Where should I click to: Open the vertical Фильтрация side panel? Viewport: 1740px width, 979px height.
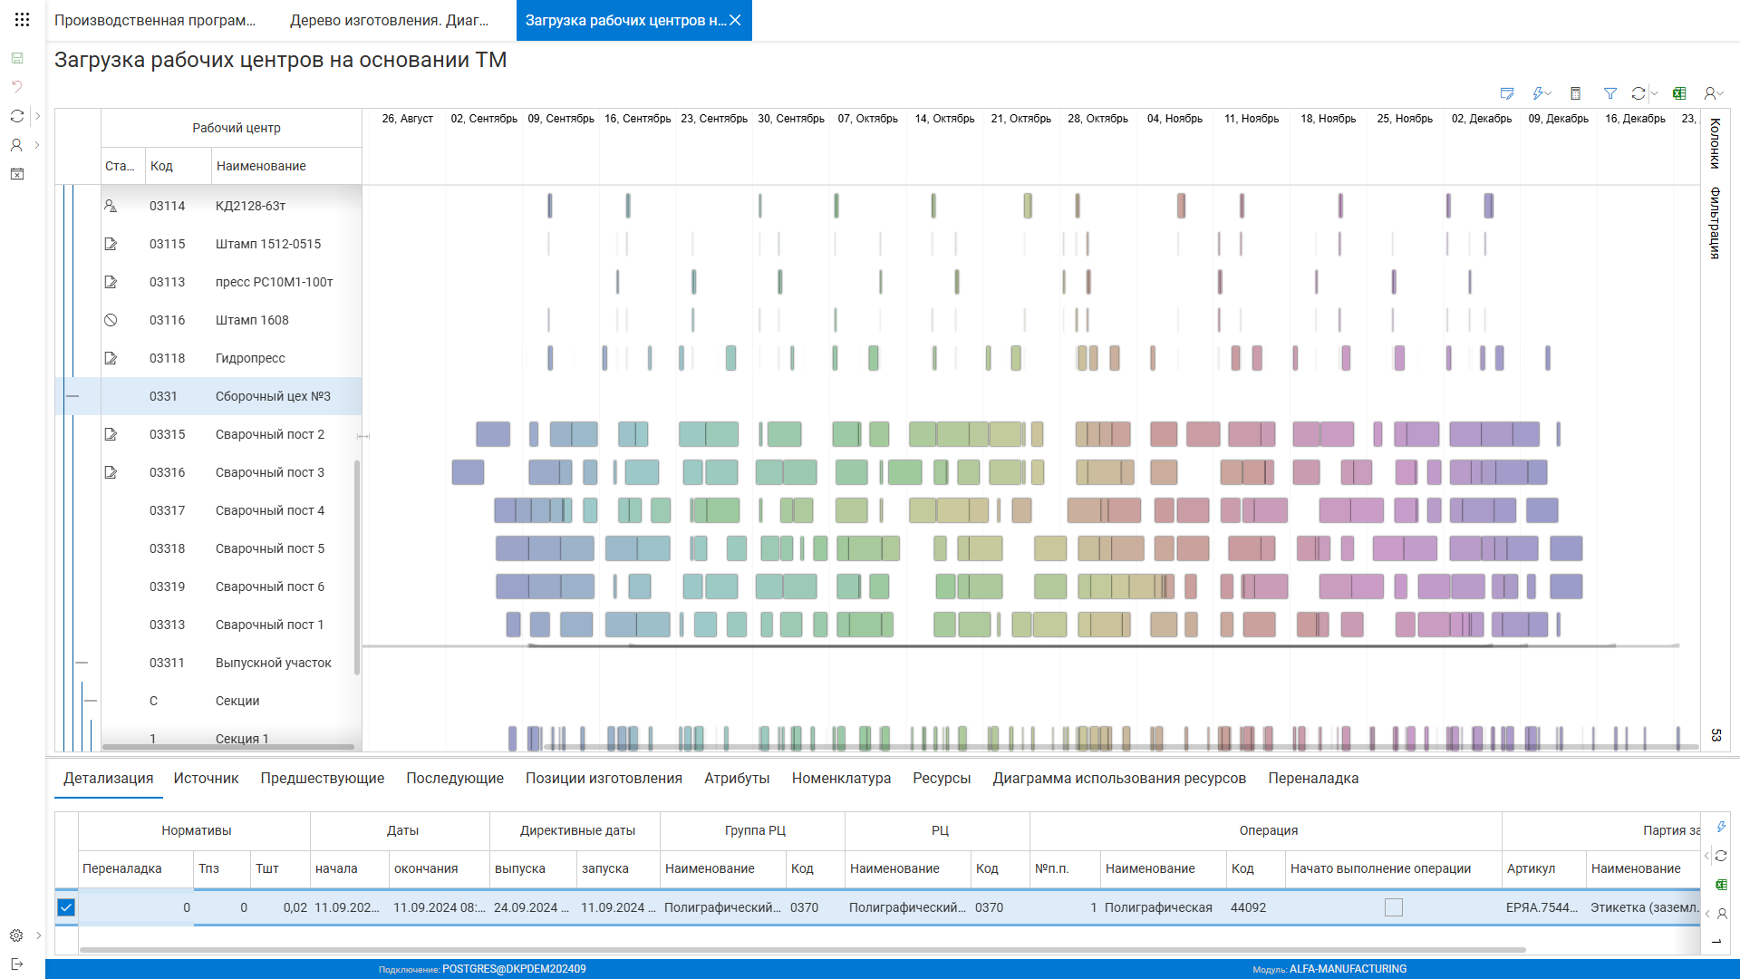click(x=1715, y=223)
